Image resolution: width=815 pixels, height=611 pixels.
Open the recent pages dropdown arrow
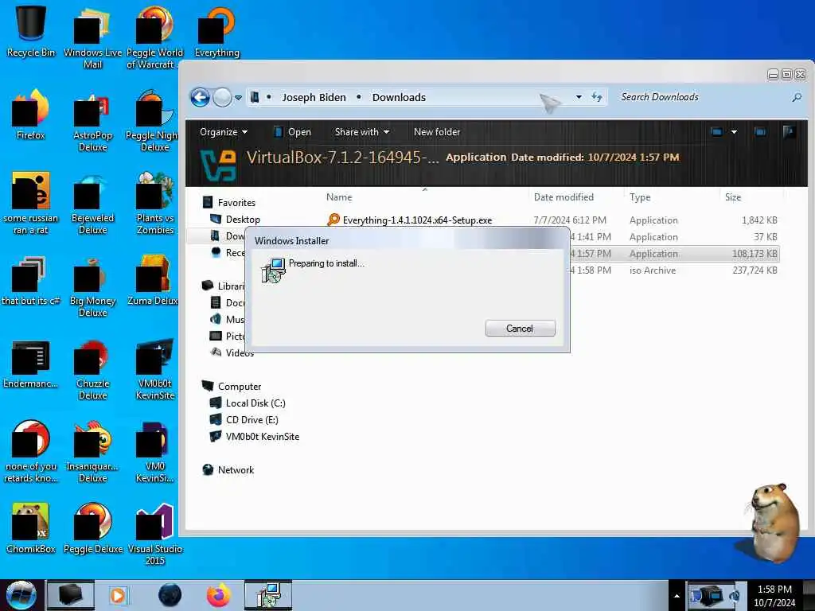click(238, 98)
